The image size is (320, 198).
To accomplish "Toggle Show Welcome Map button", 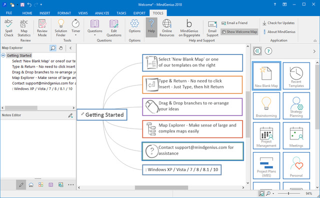I will tap(239, 32).
